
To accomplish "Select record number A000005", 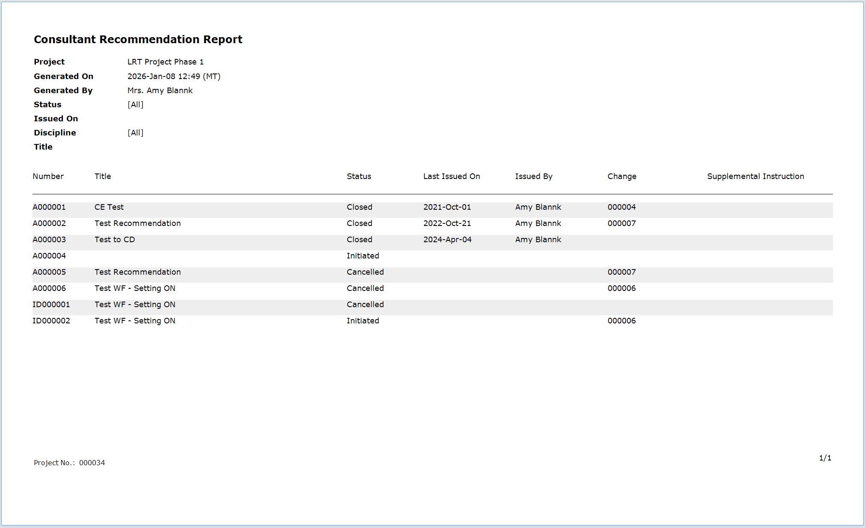I will point(49,272).
